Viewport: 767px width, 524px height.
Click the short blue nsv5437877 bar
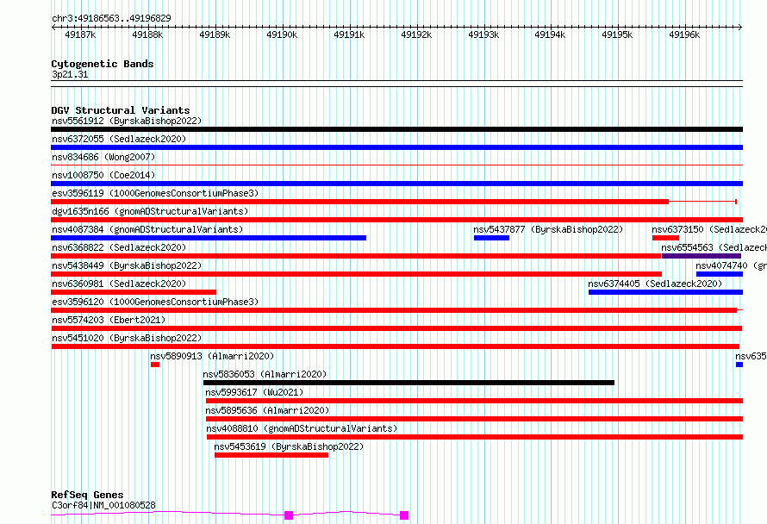[x=491, y=238]
